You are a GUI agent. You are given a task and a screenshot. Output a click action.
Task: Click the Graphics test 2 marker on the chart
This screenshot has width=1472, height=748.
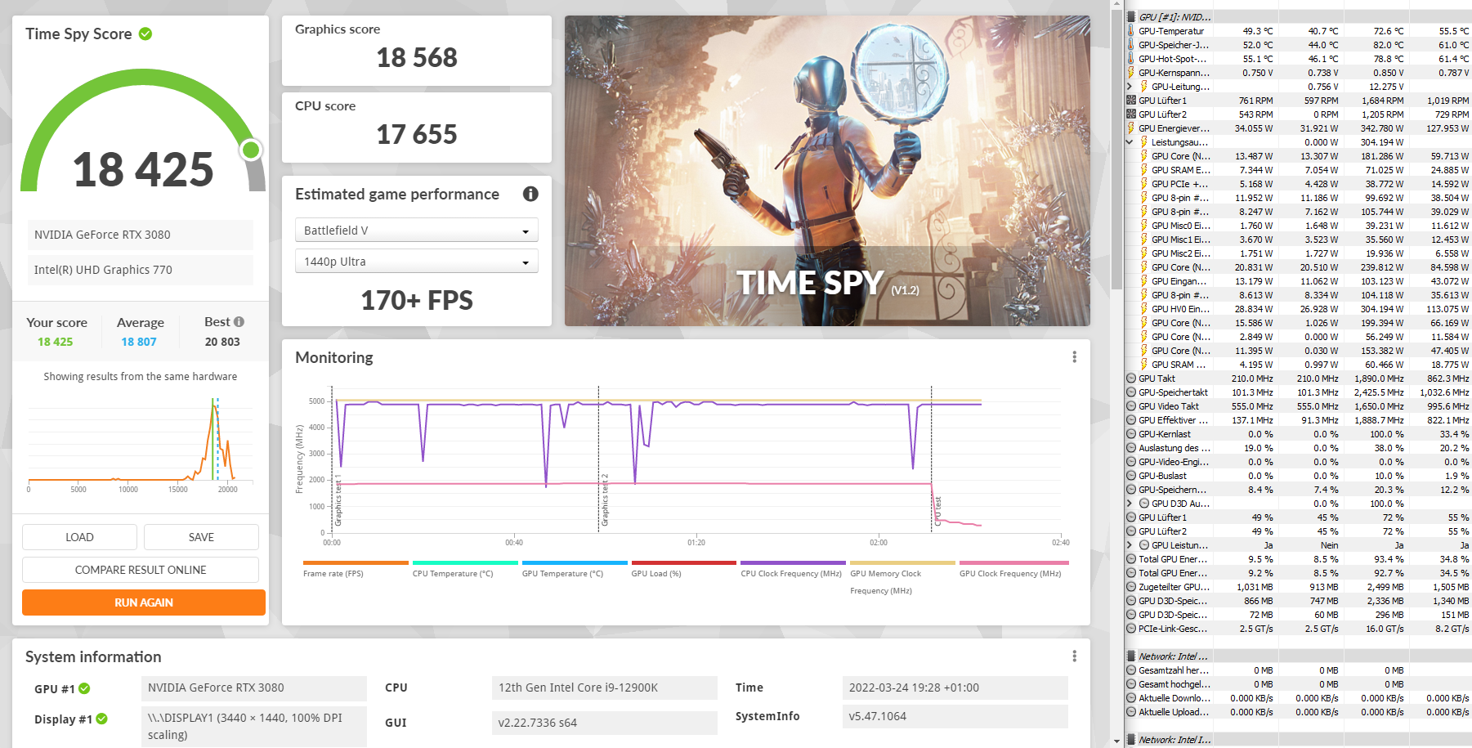pyautogui.click(x=605, y=499)
